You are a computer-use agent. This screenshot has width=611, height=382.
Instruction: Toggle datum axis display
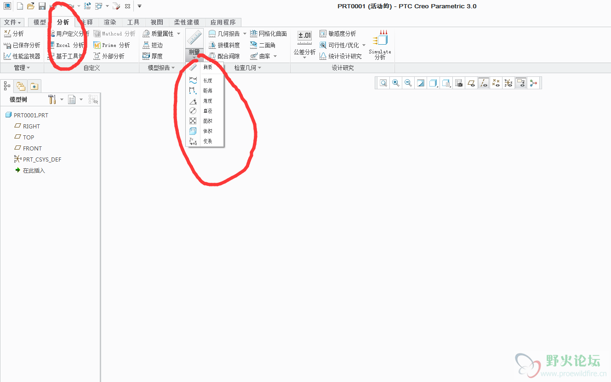[x=483, y=83]
